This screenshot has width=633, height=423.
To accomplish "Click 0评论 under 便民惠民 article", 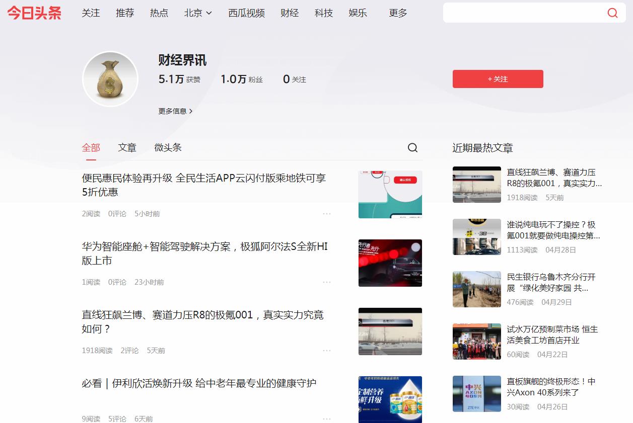I will [117, 214].
